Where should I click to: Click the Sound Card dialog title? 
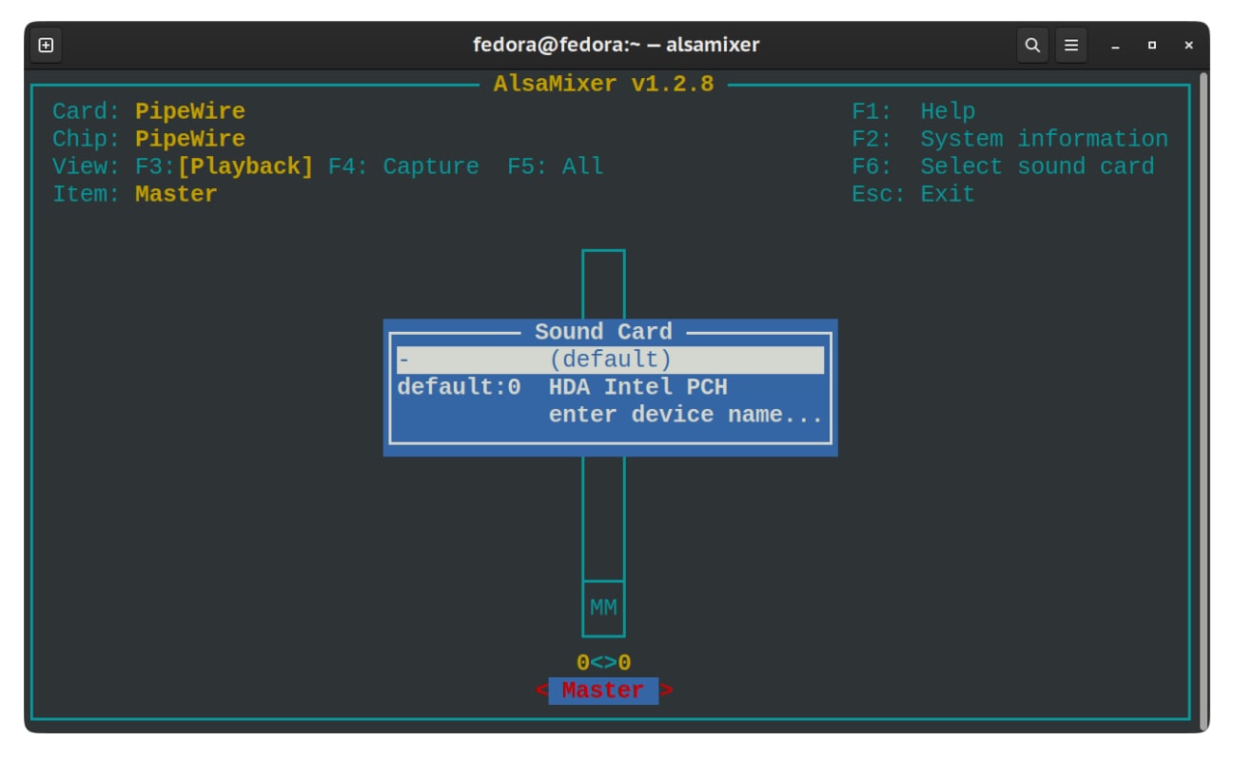(604, 333)
